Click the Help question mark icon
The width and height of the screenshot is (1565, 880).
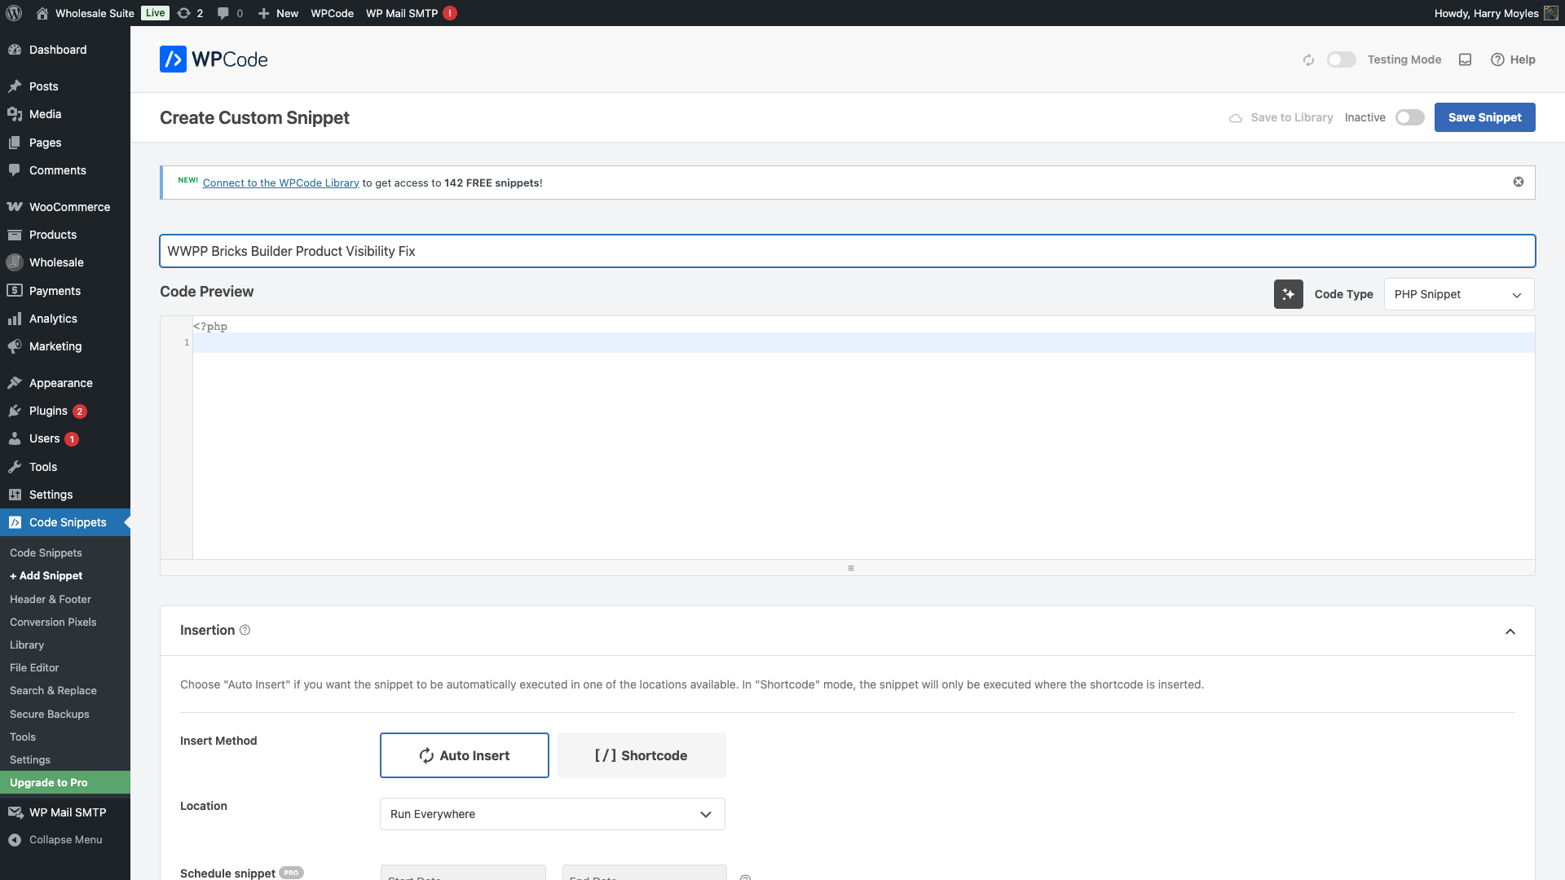[1513, 59]
